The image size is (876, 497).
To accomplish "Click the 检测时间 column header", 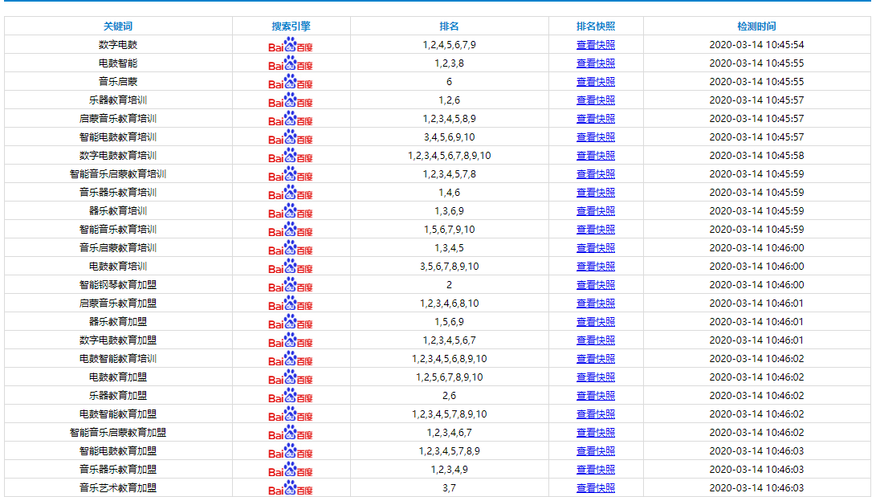I will tap(756, 26).
